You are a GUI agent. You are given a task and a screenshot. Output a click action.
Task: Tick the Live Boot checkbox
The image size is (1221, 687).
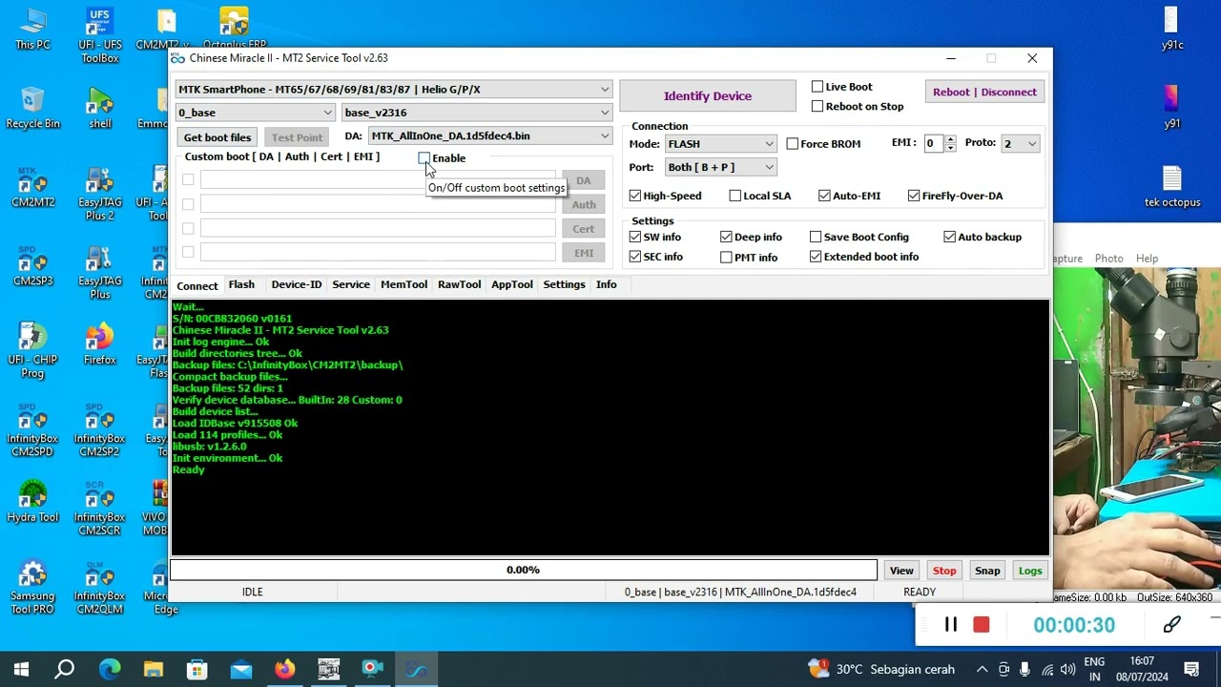point(817,87)
